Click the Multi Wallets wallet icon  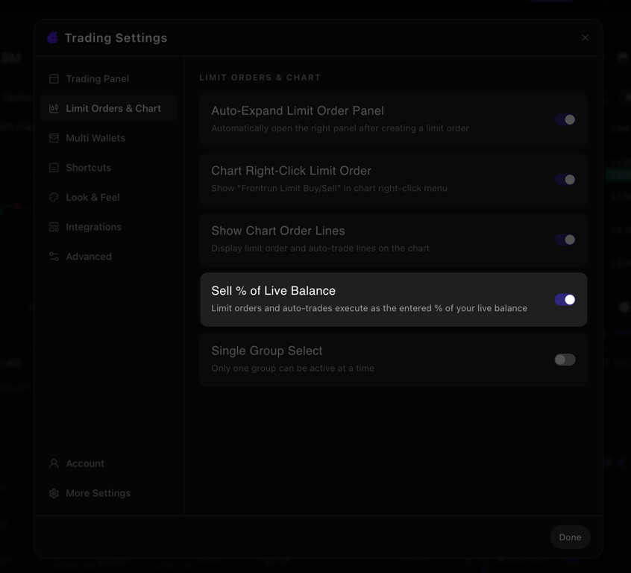tap(54, 138)
